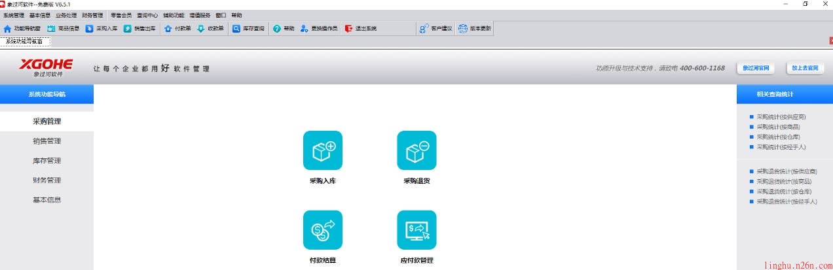Select 基本信息 in the left navigation

46,200
